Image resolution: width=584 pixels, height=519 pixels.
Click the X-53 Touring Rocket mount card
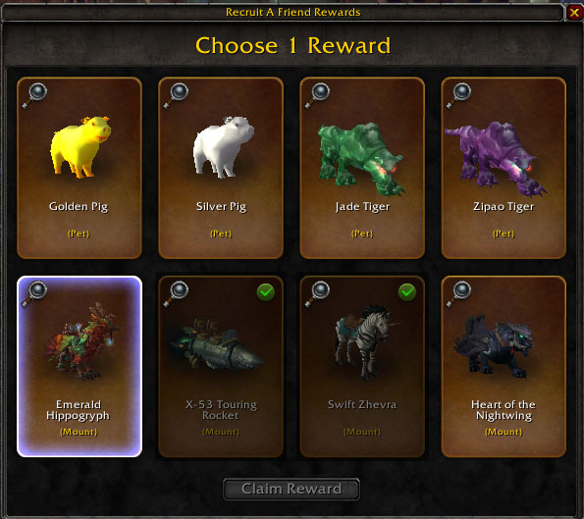pos(221,366)
